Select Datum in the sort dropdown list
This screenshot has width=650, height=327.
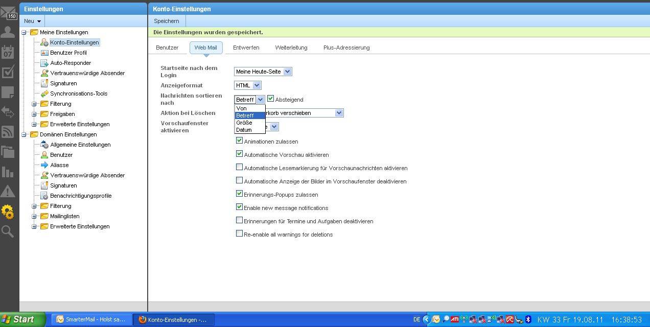click(x=244, y=130)
